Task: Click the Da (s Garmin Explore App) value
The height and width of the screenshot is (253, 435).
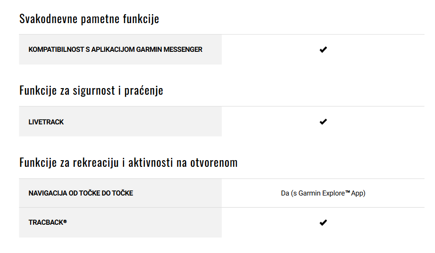Action: [323, 193]
